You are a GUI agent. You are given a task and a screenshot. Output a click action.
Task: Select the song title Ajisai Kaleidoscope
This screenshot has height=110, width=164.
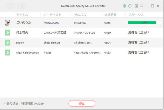tap(27, 52)
